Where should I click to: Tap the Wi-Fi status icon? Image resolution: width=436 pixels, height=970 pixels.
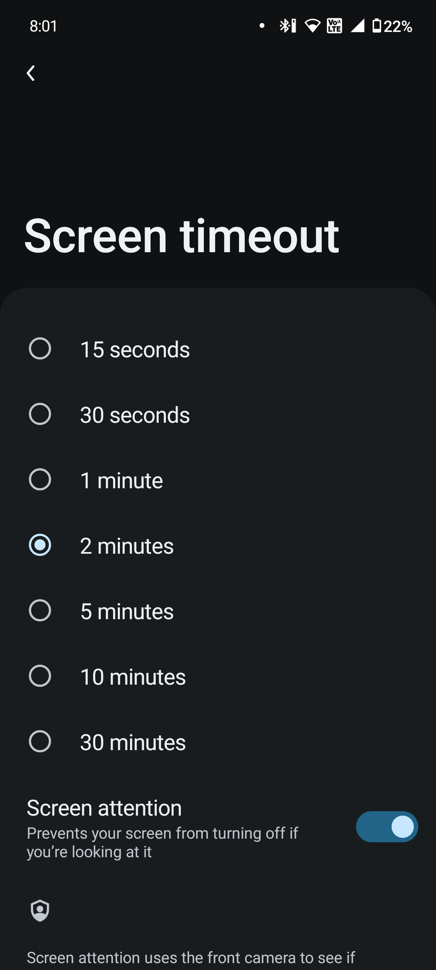[x=312, y=26]
